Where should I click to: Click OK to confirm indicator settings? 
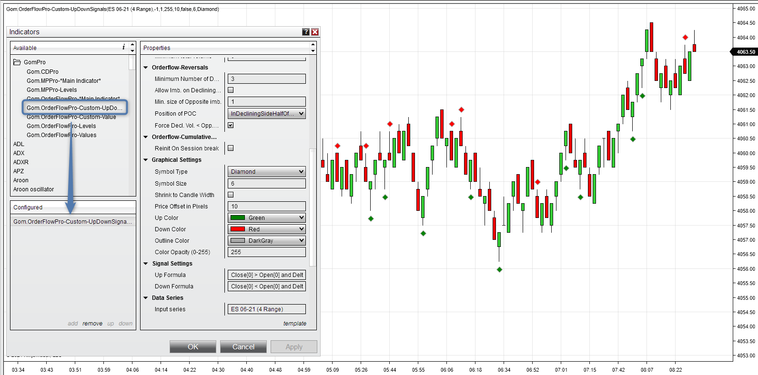point(193,347)
